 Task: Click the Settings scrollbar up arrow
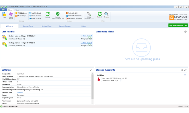pos(93,73)
